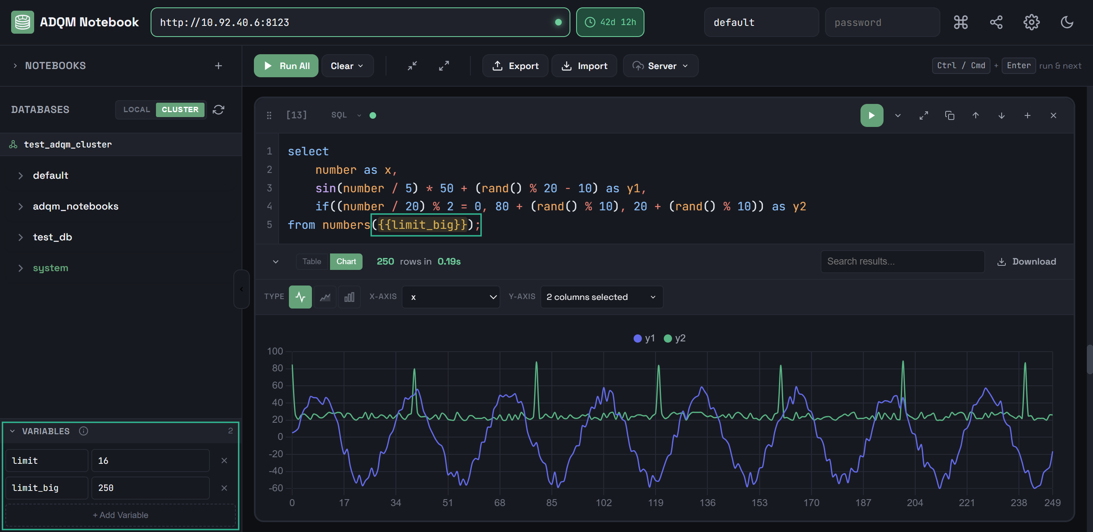
Task: Open the Server menu
Action: (660, 66)
